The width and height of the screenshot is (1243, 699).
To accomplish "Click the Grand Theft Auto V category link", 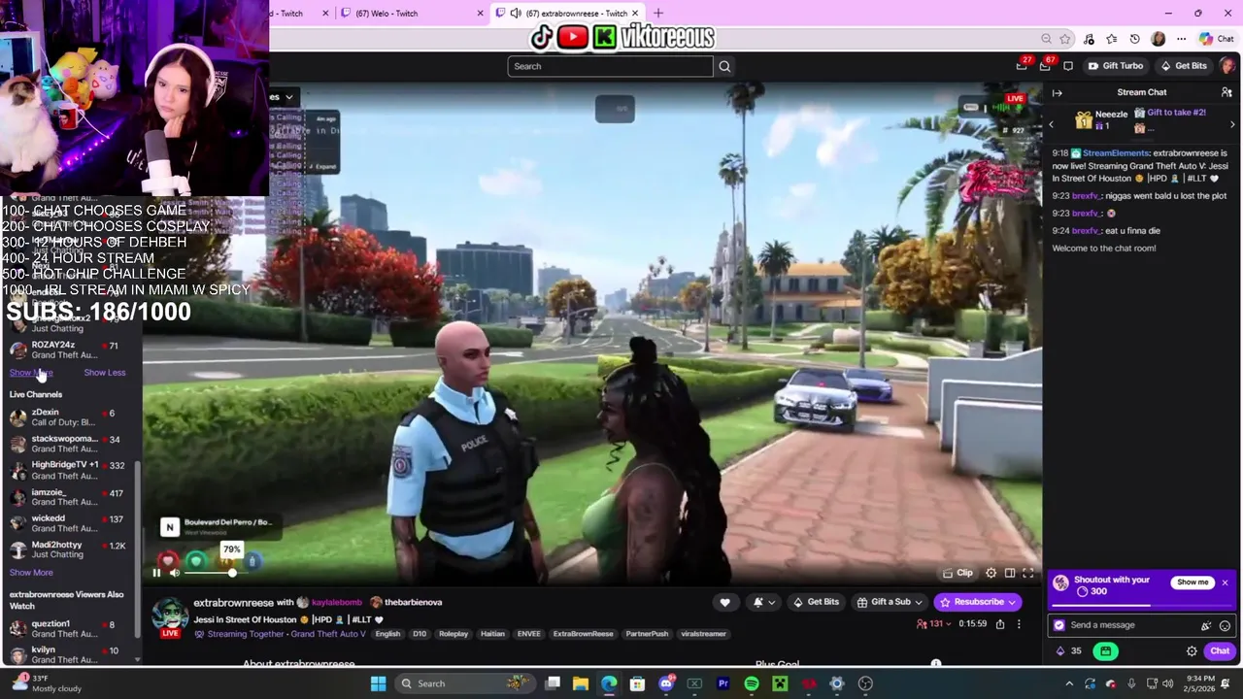I will (327, 634).
